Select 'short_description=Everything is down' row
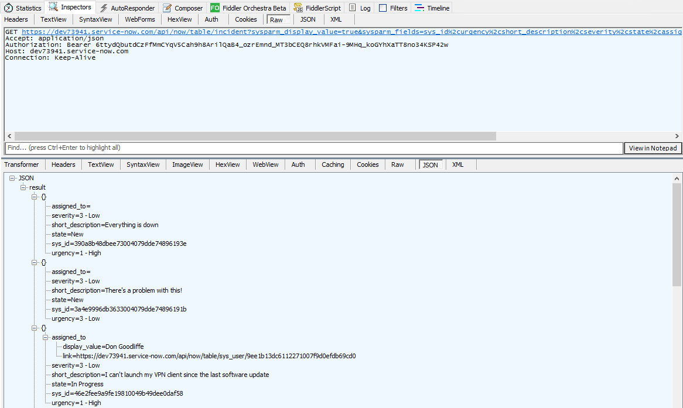The image size is (683, 408). (x=105, y=225)
